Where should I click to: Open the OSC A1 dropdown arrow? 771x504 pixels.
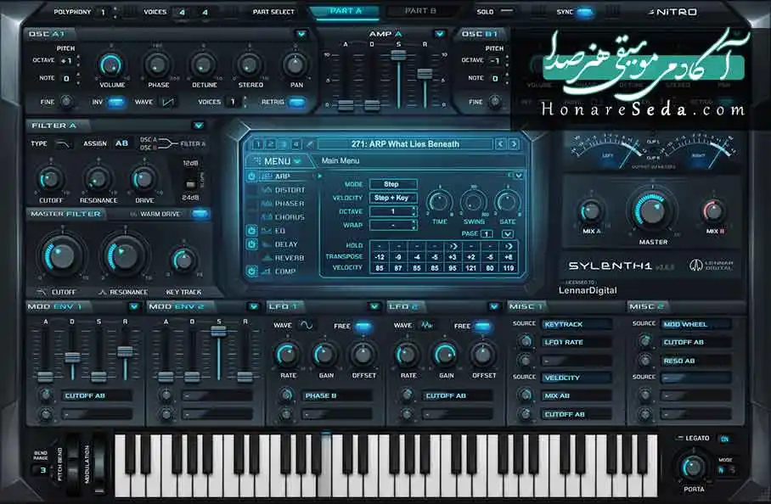(x=301, y=34)
